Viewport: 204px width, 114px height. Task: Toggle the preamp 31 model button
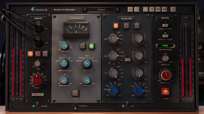coord(38,54)
